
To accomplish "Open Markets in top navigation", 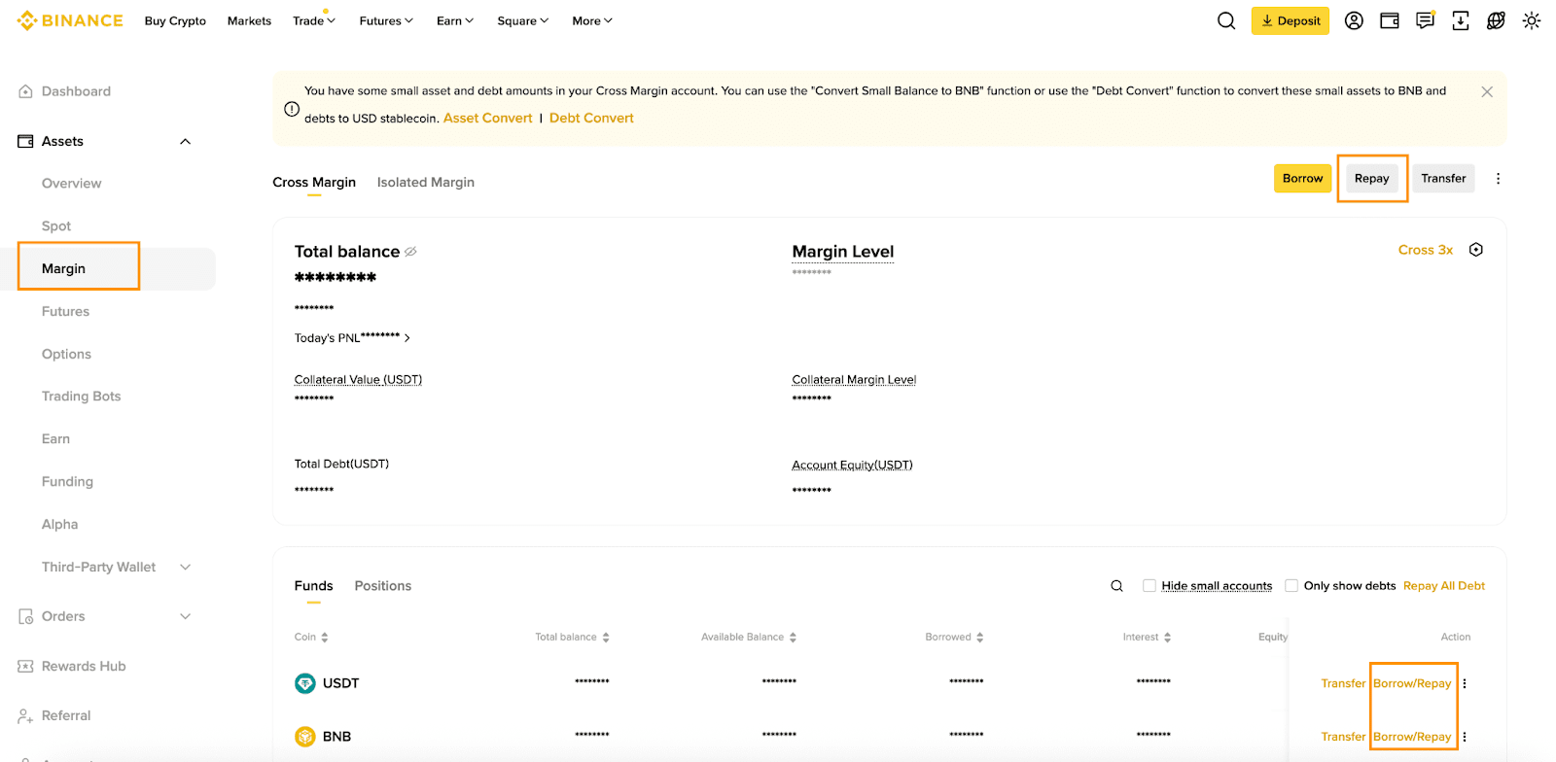I will point(249,20).
